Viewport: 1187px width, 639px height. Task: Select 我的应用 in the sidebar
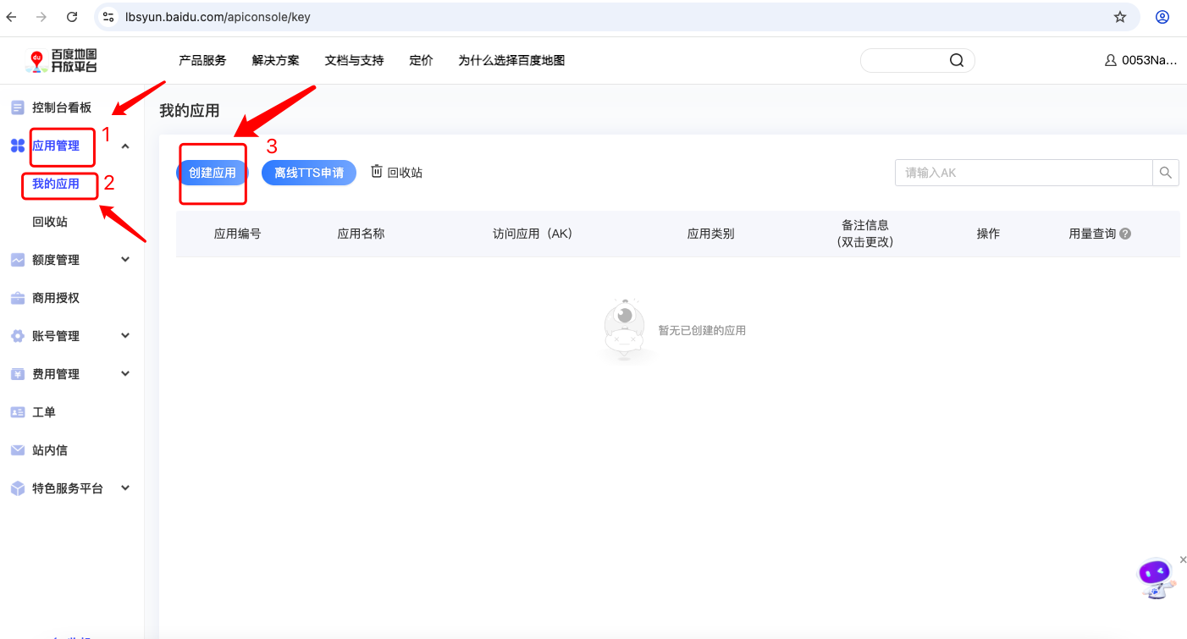56,184
